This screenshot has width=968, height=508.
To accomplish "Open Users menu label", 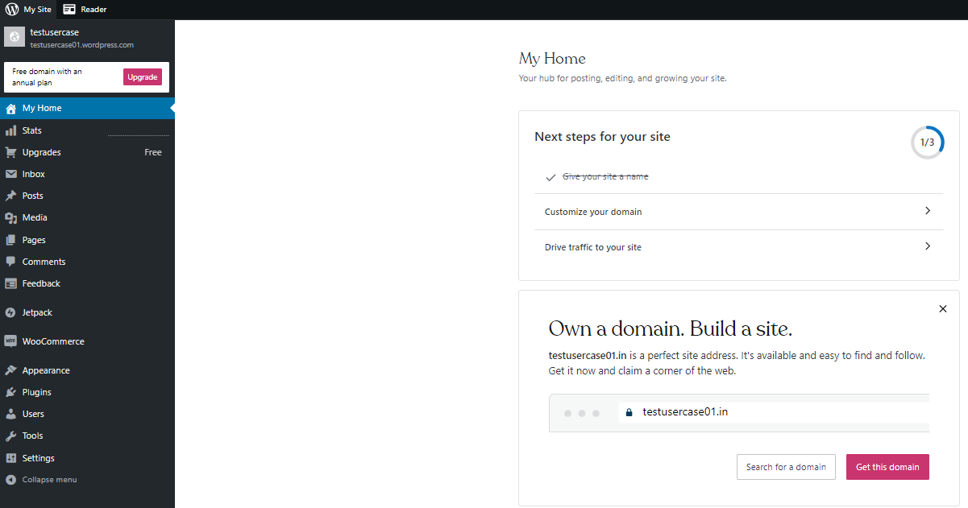I will [33, 414].
